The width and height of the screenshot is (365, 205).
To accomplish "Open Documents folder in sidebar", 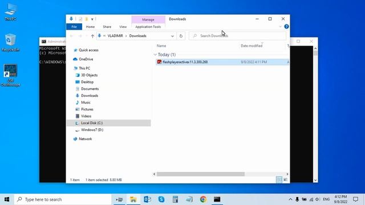I will [x=90, y=89].
